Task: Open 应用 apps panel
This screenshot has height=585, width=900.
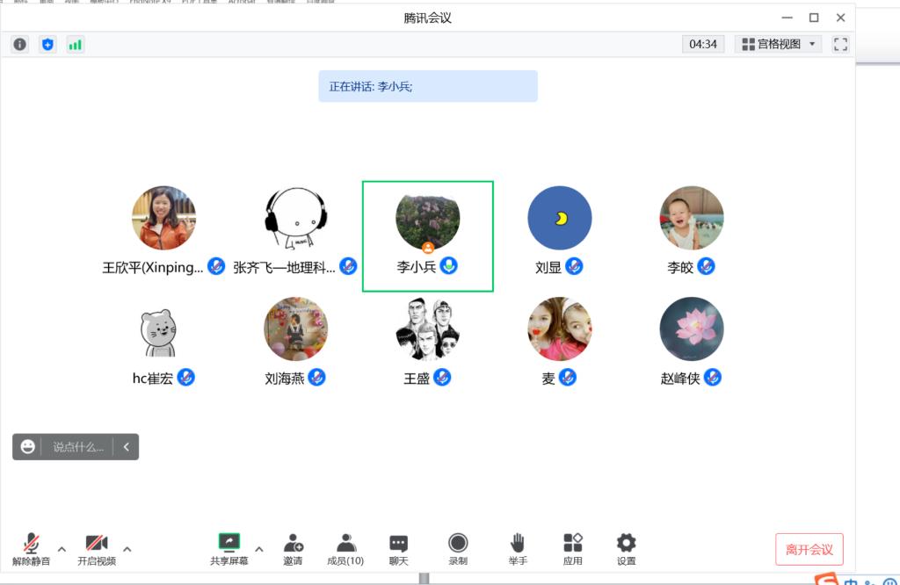Action: [x=573, y=549]
